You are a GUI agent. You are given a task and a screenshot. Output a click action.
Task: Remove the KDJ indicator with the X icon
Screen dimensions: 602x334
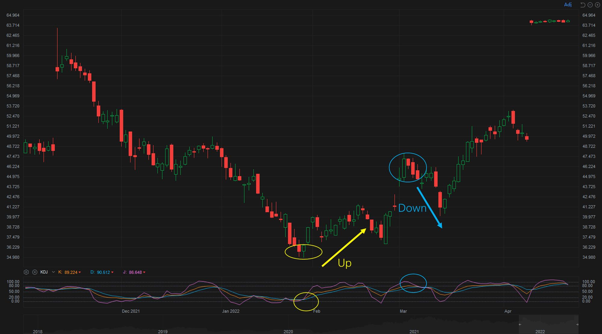(35, 272)
